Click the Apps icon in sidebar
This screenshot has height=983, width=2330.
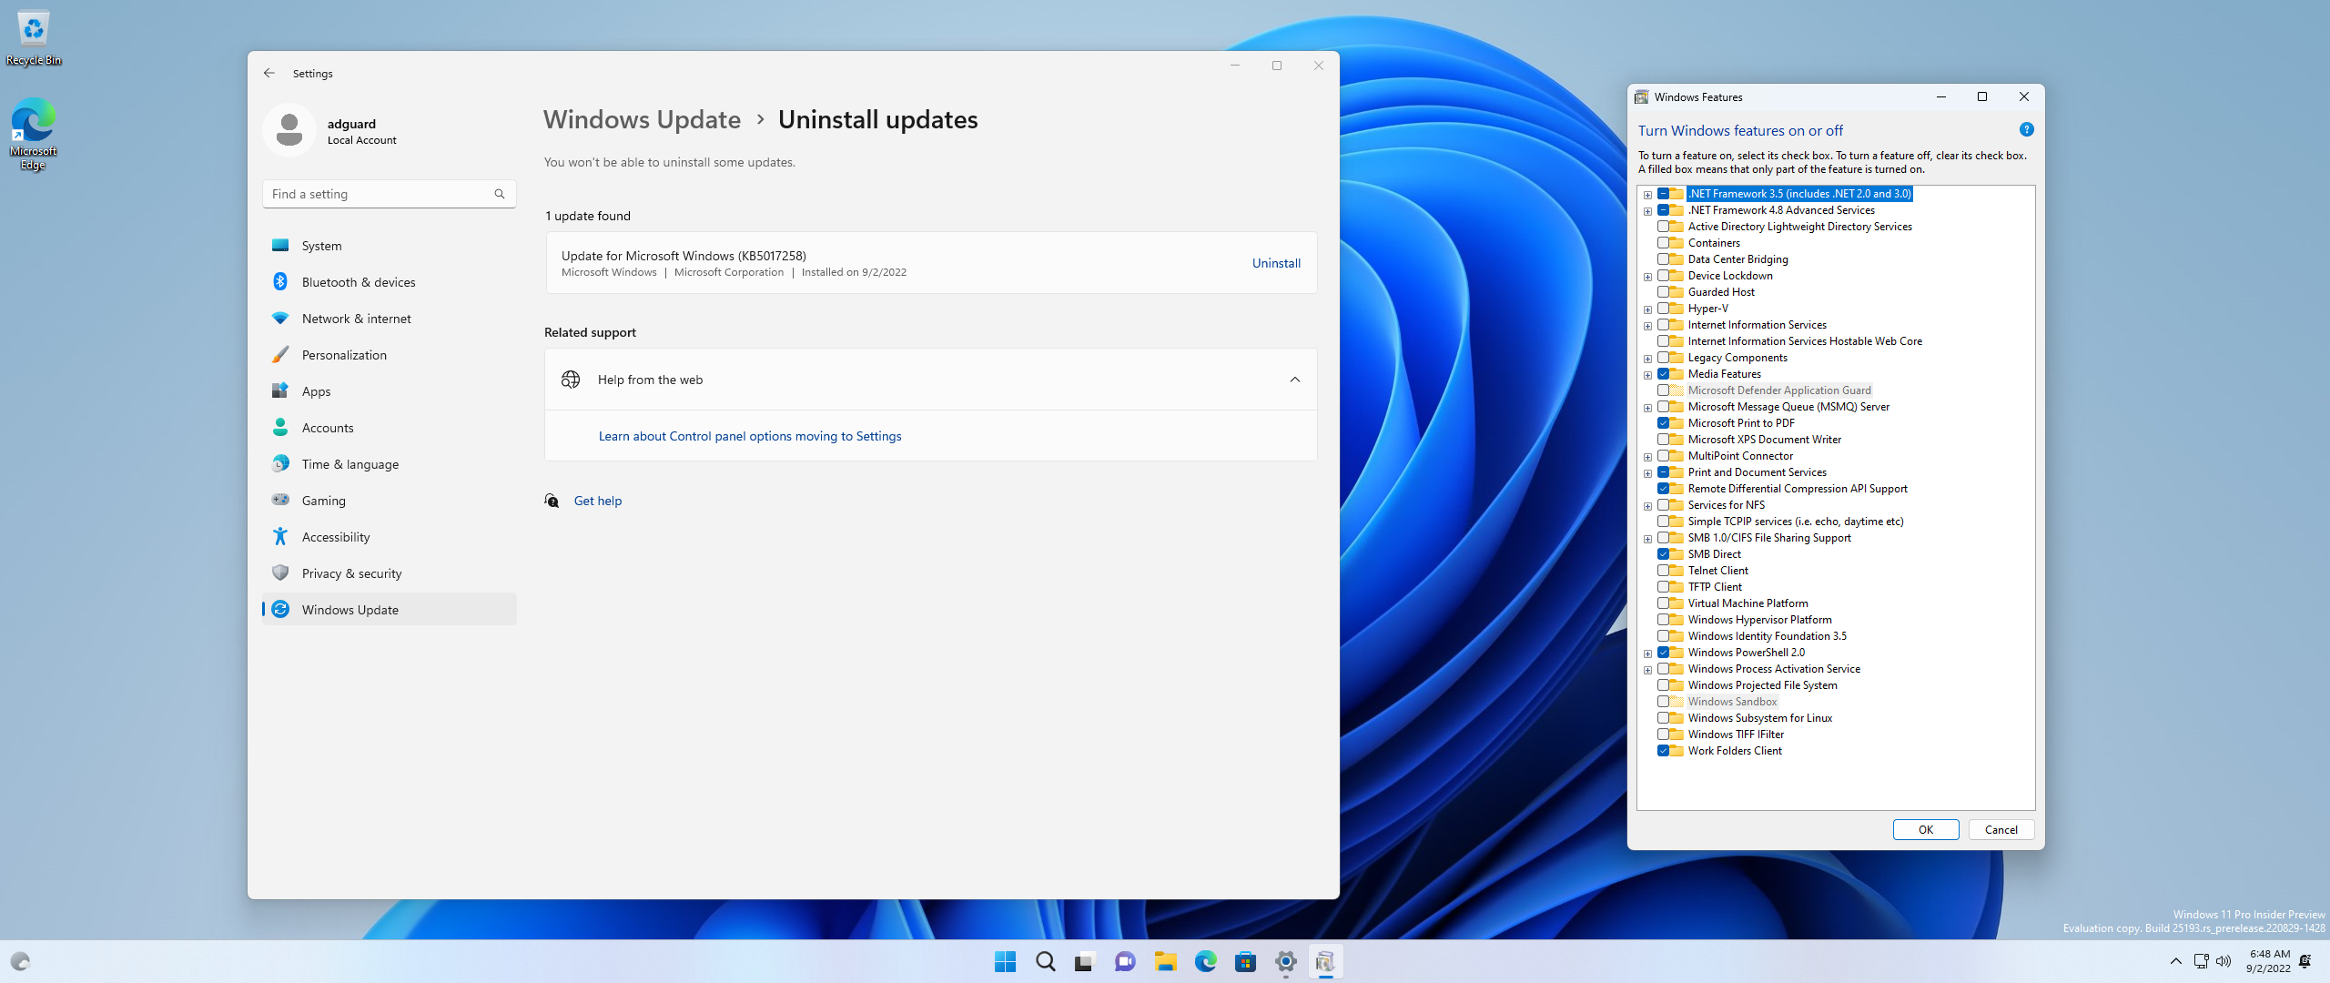pos(280,391)
